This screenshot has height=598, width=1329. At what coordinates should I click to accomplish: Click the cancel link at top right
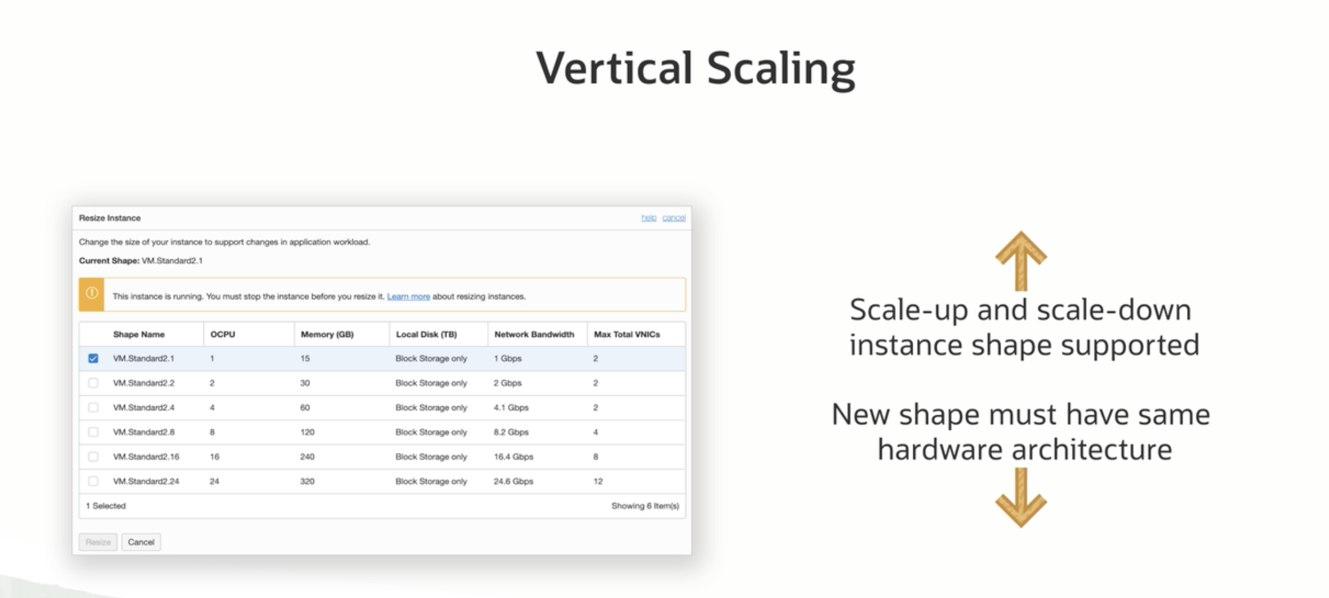(x=673, y=218)
